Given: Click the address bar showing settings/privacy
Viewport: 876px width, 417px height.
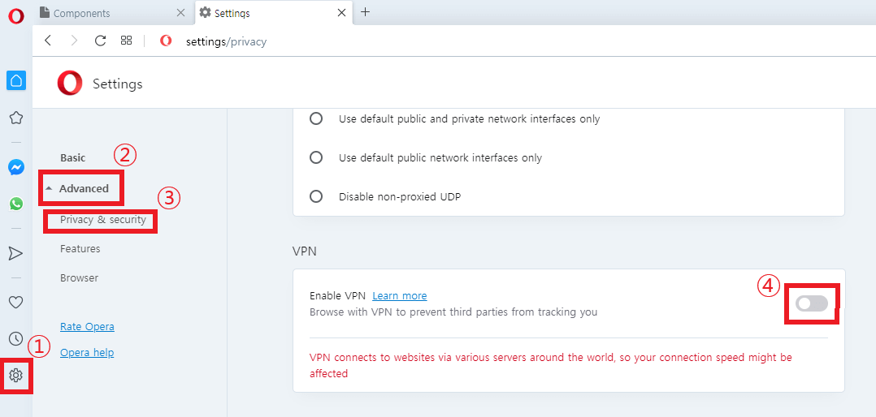Looking at the screenshot, I should (x=226, y=41).
